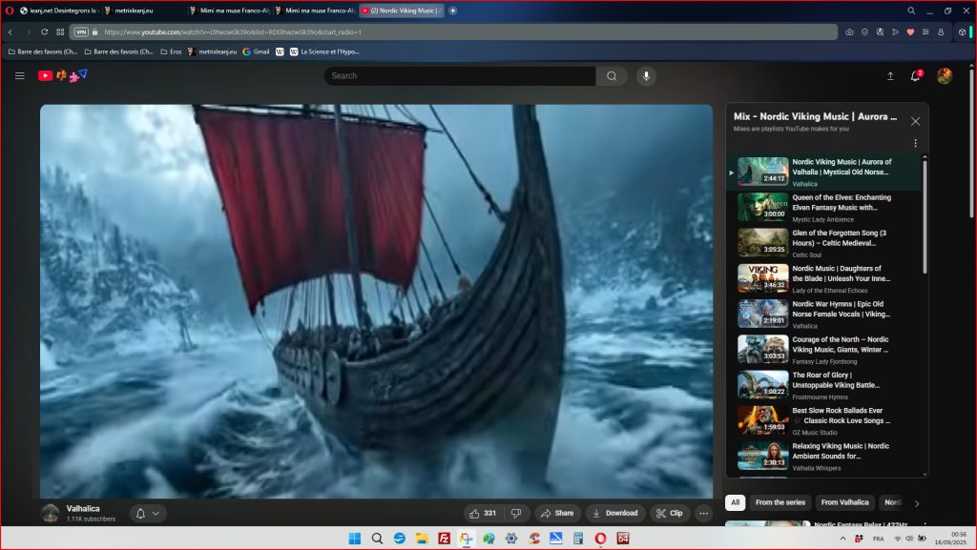977x550 pixels.
Task: Open the Windows Start menu
Action: [354, 539]
